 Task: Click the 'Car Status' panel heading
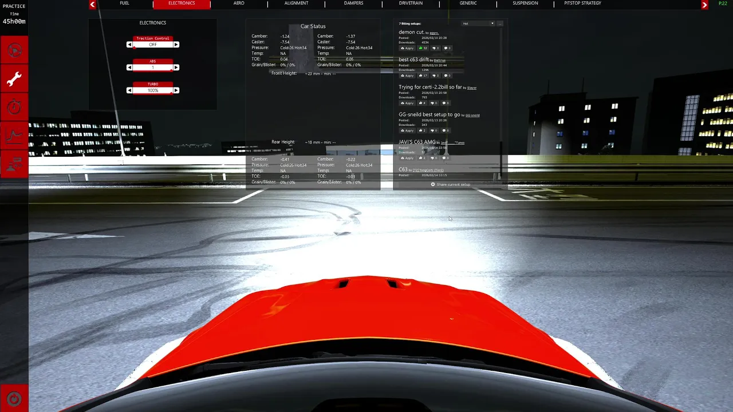pos(313,26)
